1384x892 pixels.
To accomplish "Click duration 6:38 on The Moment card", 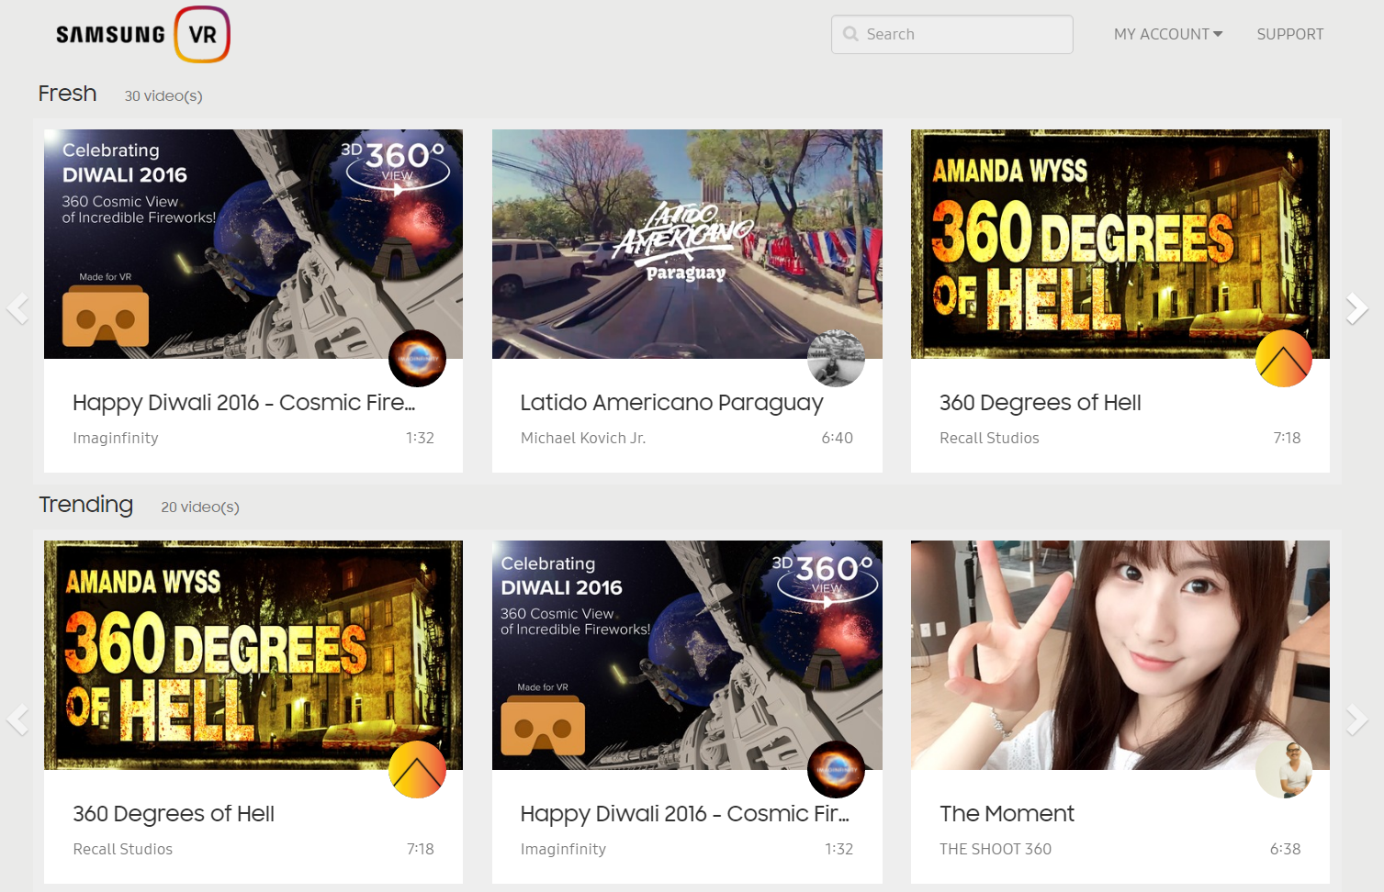I will tap(1285, 849).
